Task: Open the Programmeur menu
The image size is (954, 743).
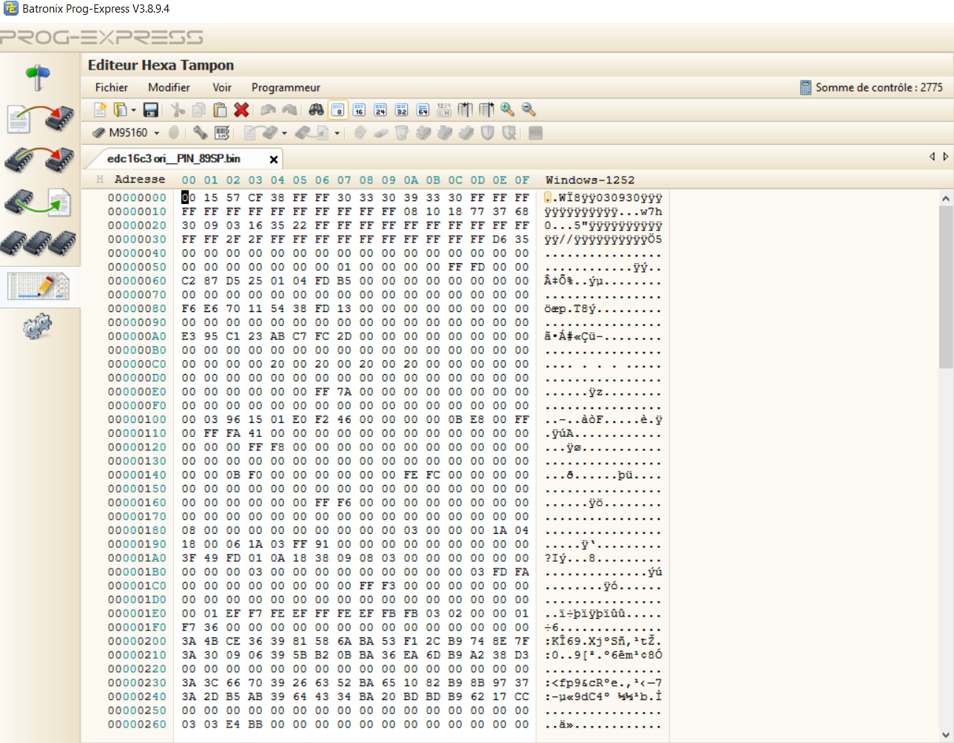Action: pyautogui.click(x=286, y=87)
